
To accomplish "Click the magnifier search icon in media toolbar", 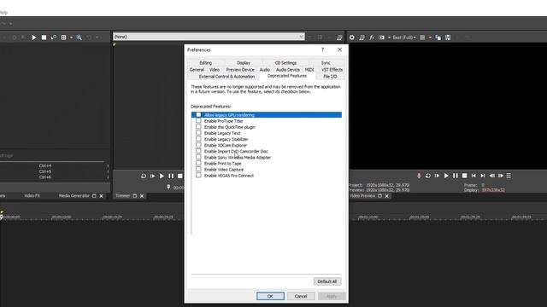I will tap(79, 38).
